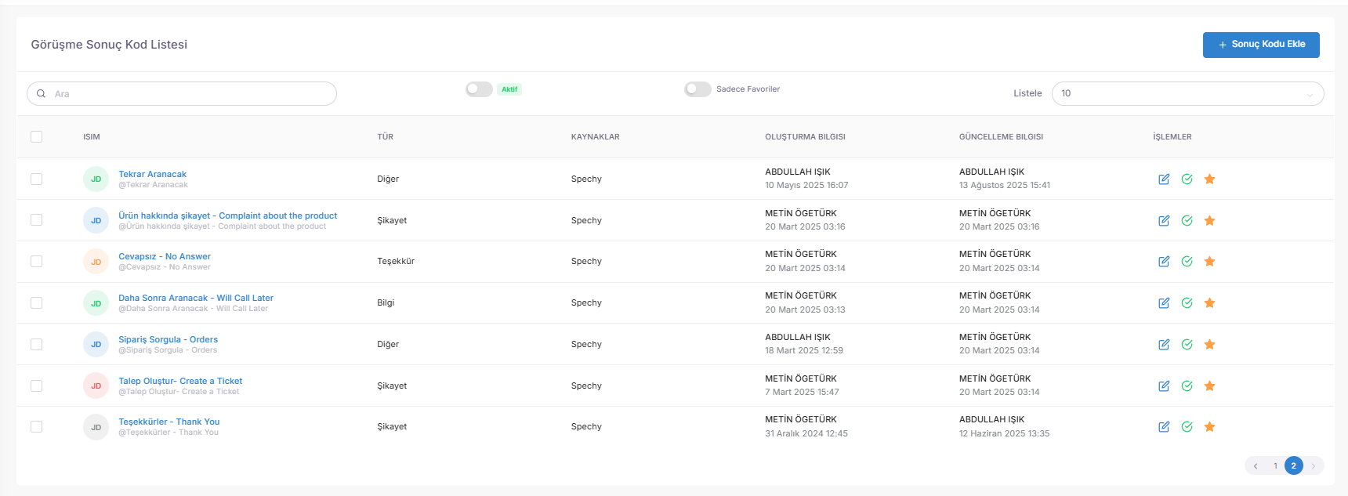Open the Sipariş Sorgula - Orders link
This screenshot has width=1348, height=496.
[168, 339]
